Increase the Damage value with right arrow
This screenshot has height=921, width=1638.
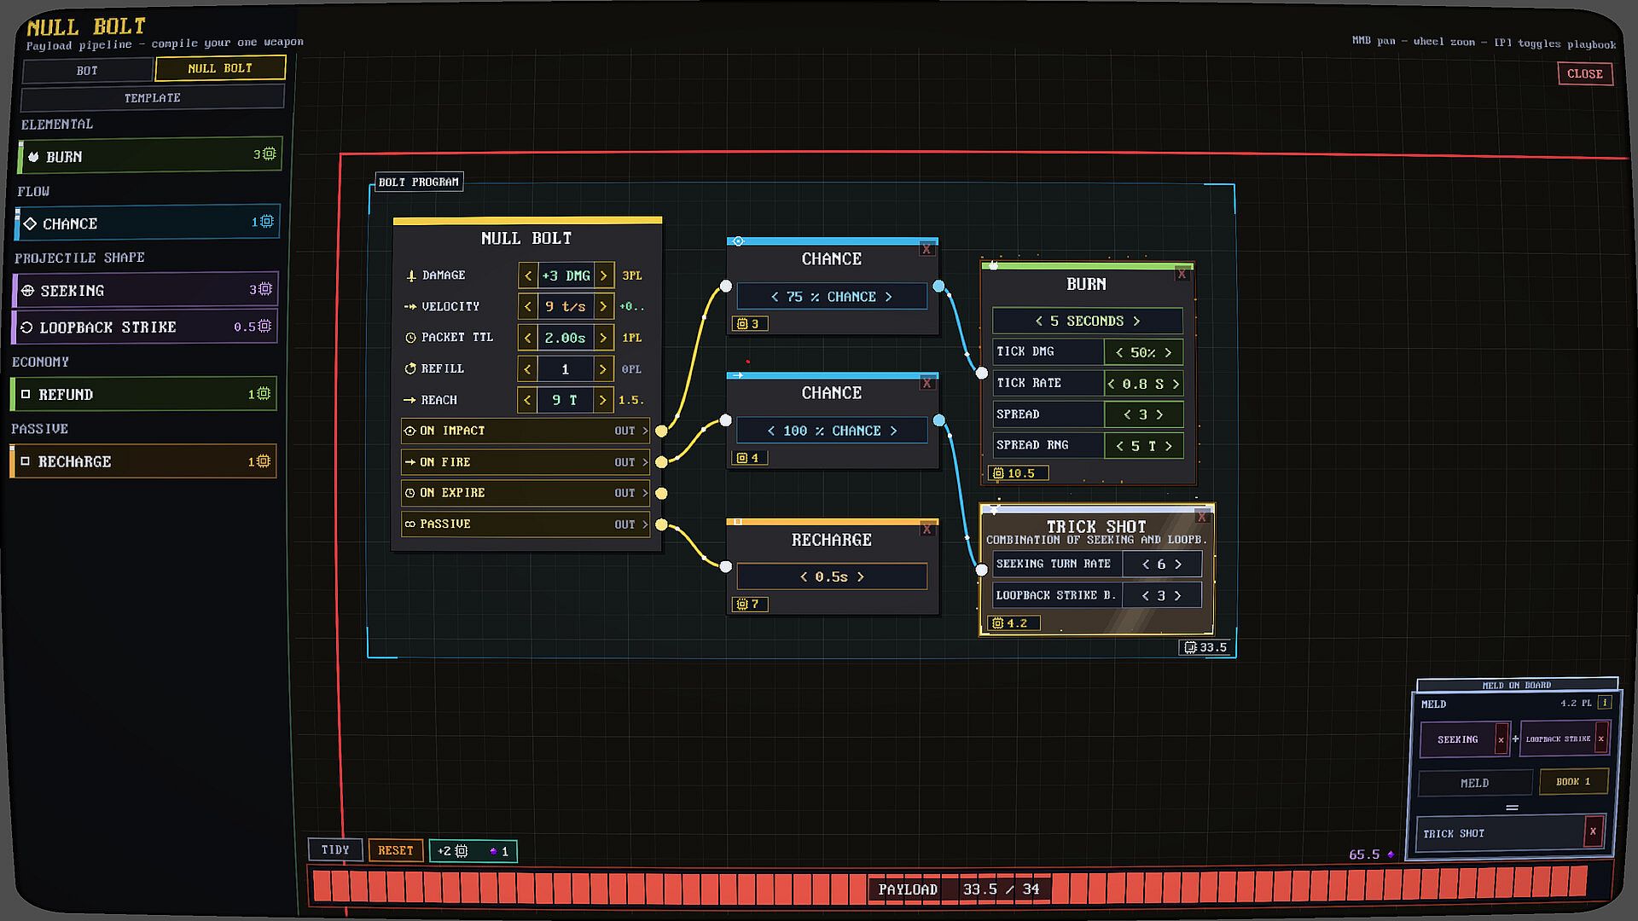(603, 275)
